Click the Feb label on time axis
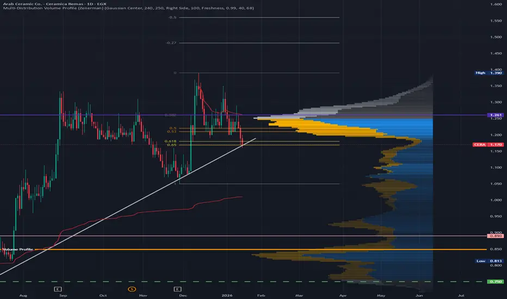 click(261, 295)
